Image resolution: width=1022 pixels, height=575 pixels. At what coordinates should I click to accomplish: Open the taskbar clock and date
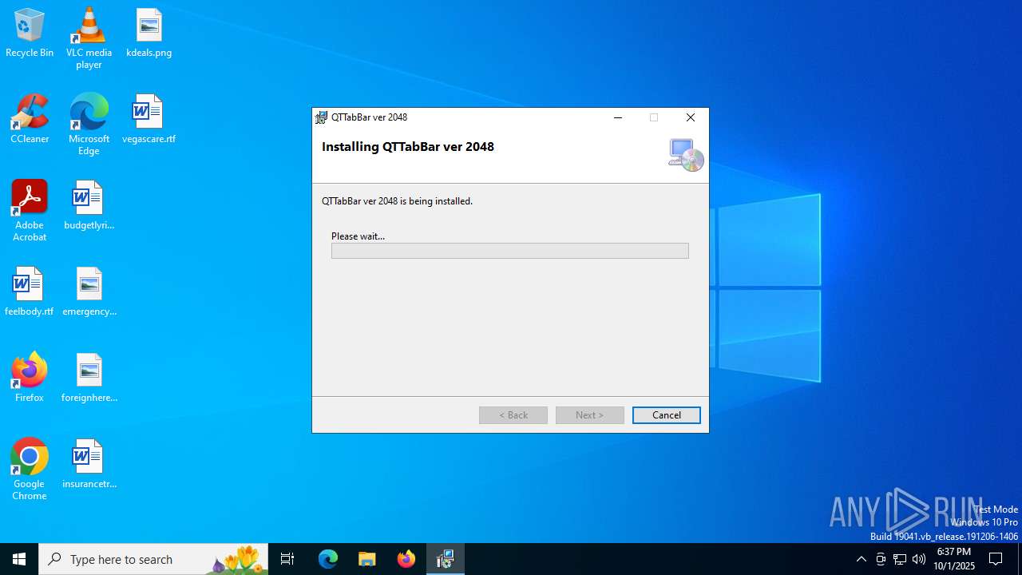pyautogui.click(x=954, y=559)
